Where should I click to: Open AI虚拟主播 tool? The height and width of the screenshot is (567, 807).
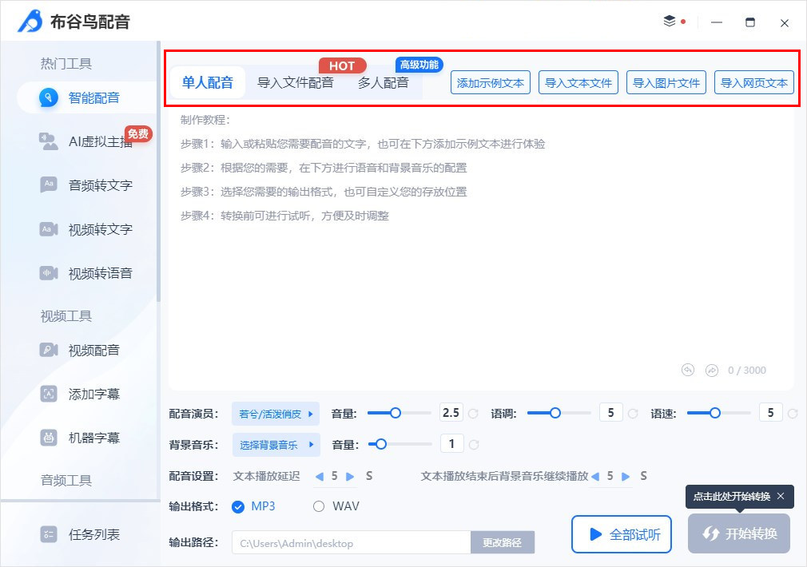[88, 141]
